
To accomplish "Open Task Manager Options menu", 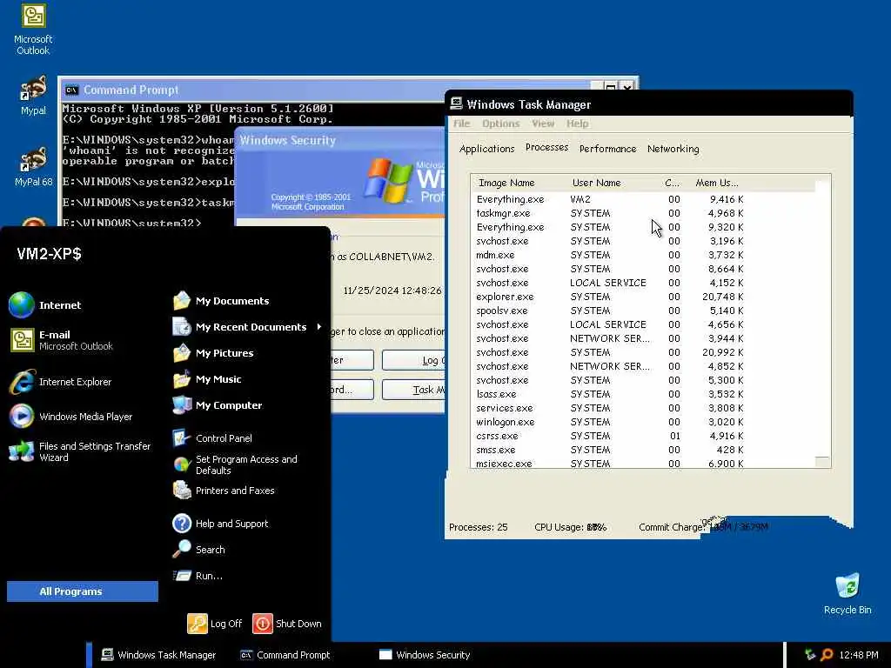I will click(500, 124).
